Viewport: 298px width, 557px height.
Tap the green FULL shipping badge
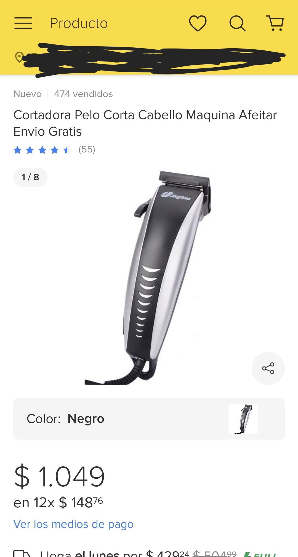pos(260,554)
